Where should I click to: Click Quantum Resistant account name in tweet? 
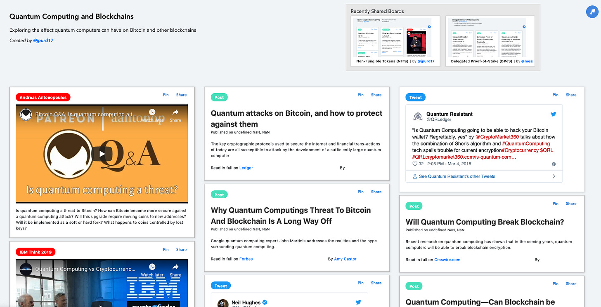(x=450, y=114)
